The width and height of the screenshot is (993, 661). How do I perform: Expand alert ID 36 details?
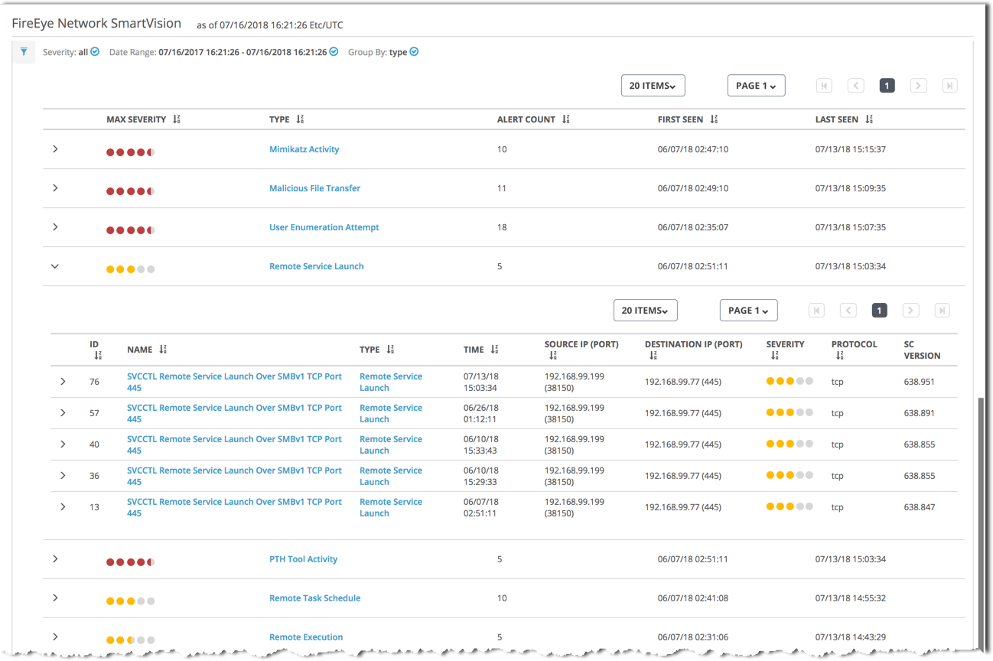pyautogui.click(x=63, y=476)
